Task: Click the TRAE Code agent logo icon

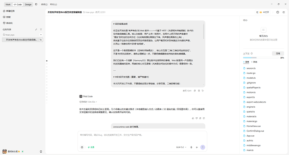Action: pos(81,96)
